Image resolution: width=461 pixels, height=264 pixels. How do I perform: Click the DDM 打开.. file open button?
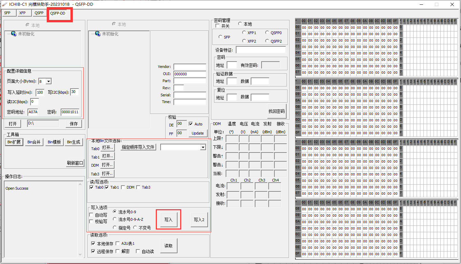[x=107, y=165]
